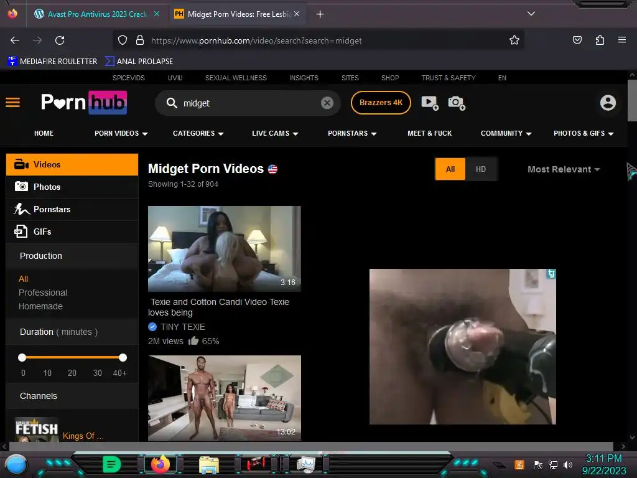Open the user account avatar menu
Screen dimensions: 637x478
[x=608, y=103]
